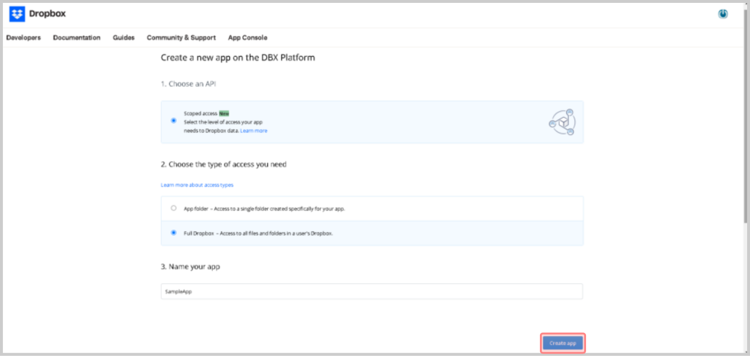Click into the app name field containing SampleApp
This screenshot has height=356, width=750.
tap(372, 291)
